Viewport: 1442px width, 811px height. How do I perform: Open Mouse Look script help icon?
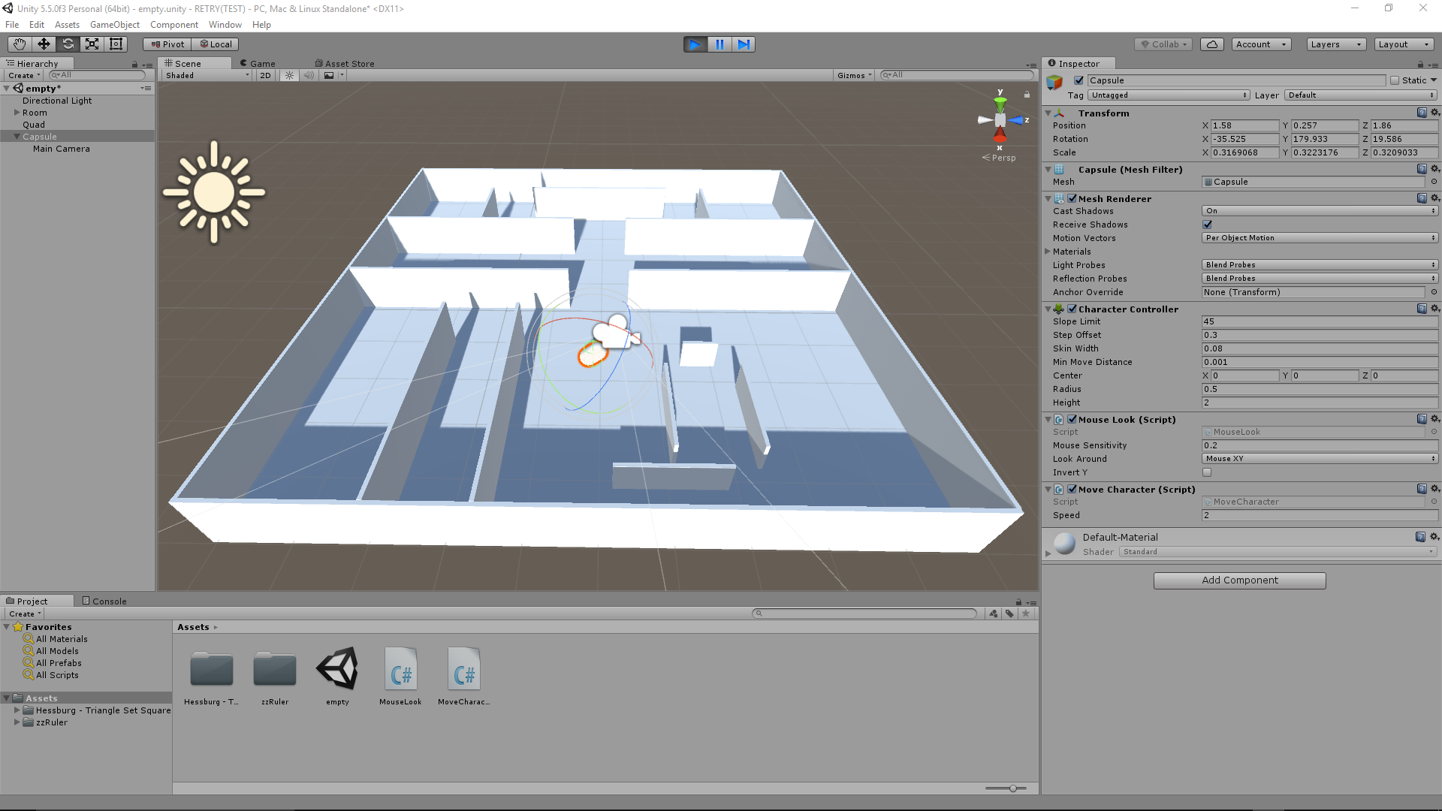[1422, 419]
